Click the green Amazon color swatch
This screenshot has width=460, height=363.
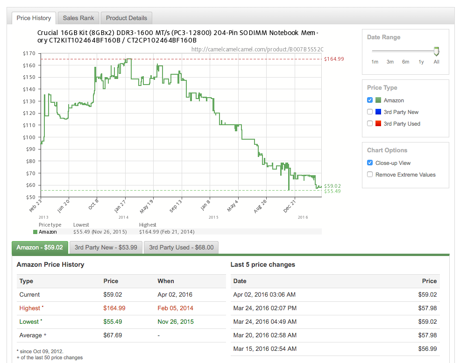(x=378, y=100)
